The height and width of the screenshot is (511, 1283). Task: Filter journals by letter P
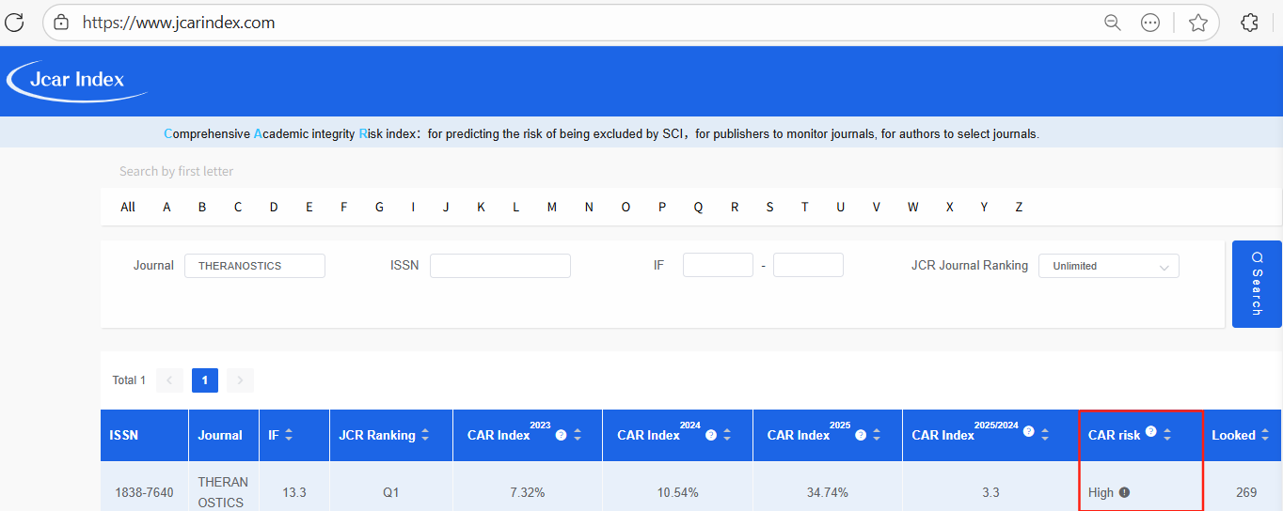pos(662,207)
